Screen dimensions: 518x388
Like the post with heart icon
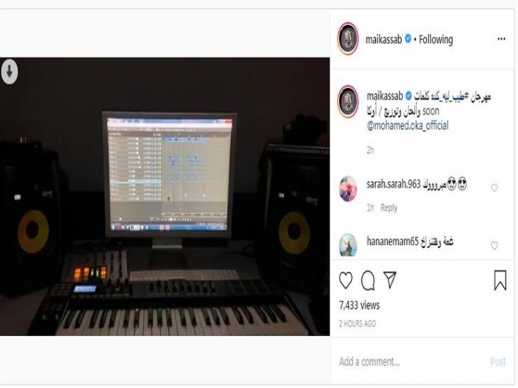coord(346,280)
